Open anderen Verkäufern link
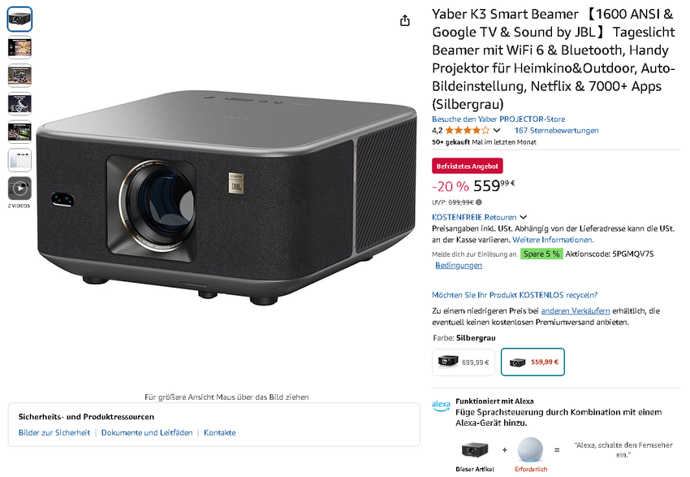Viewport: 690px width, 477px height. [x=576, y=310]
